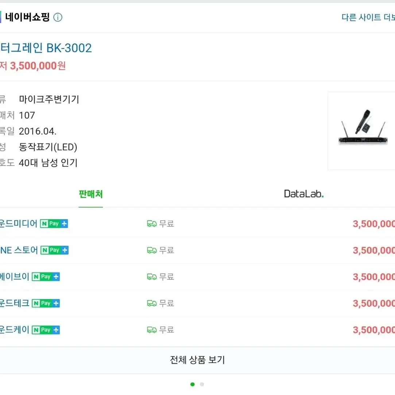This screenshot has height=395, width=395.
Task: Open the Naver Shopping info icon
Action: click(58, 18)
